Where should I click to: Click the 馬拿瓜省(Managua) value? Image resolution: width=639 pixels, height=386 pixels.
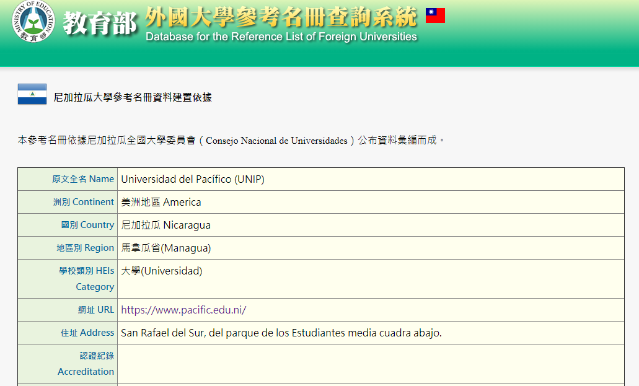click(166, 248)
